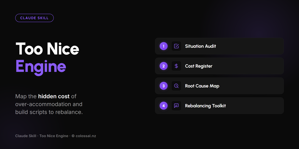299x149 pixels.
Task: Click the Too Nice Engine footer text
Action: 54,136
